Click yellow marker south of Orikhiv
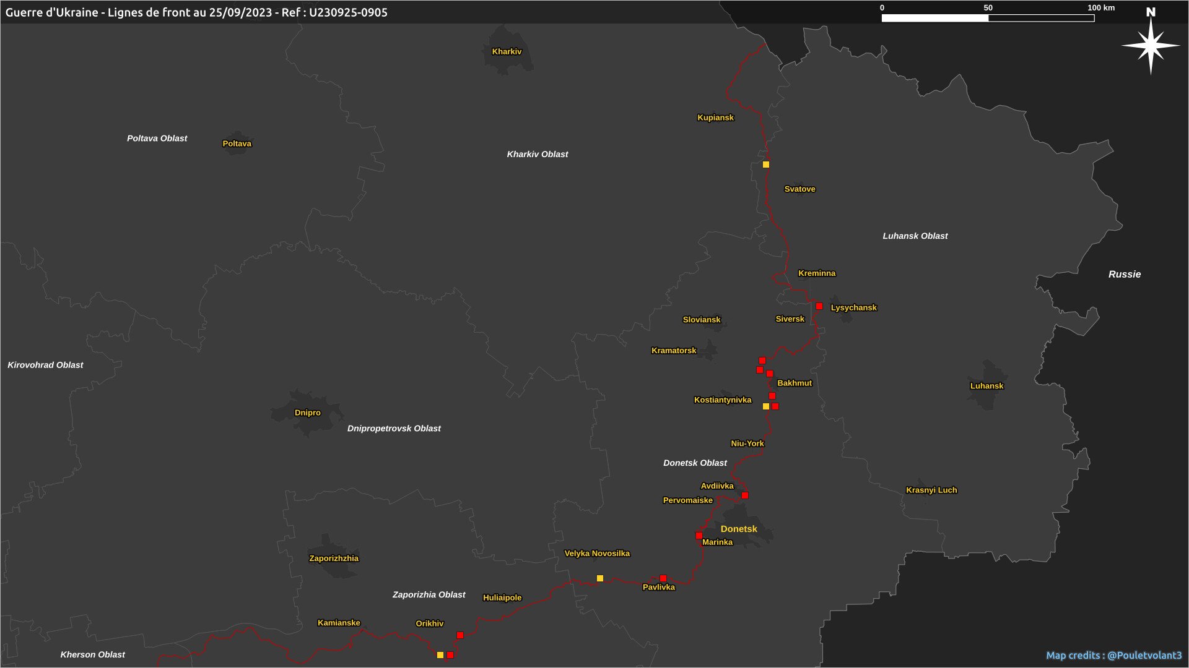Screen dimensions: 1189x668 pos(440,655)
